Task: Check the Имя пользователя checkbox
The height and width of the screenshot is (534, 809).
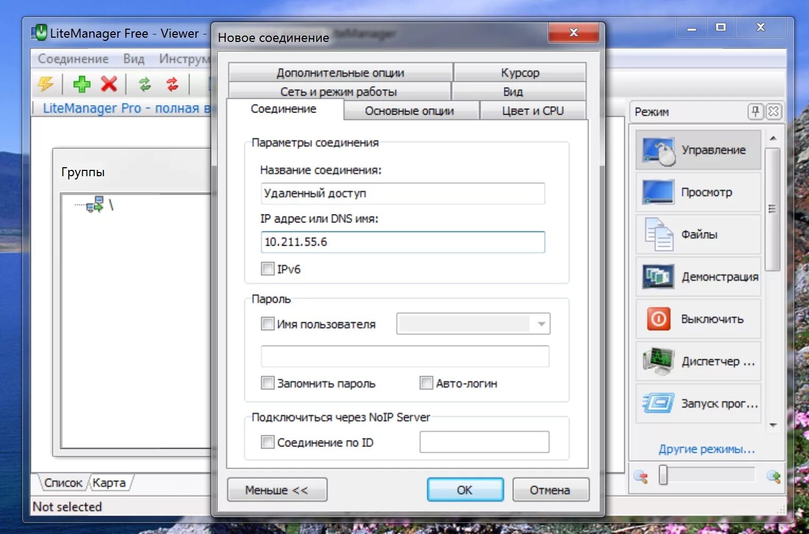Action: point(268,324)
